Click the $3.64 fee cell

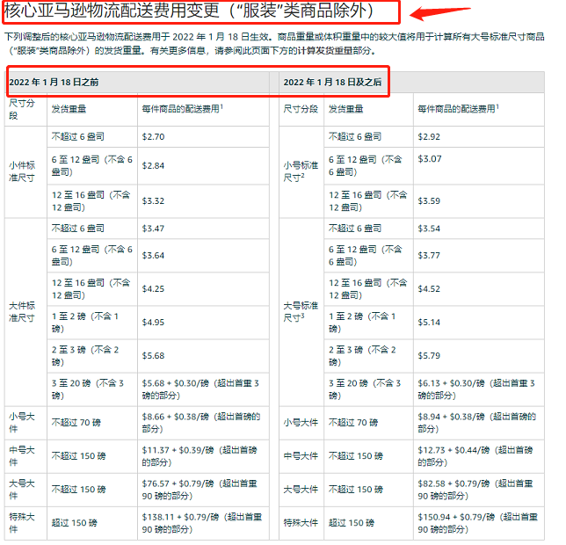point(203,256)
